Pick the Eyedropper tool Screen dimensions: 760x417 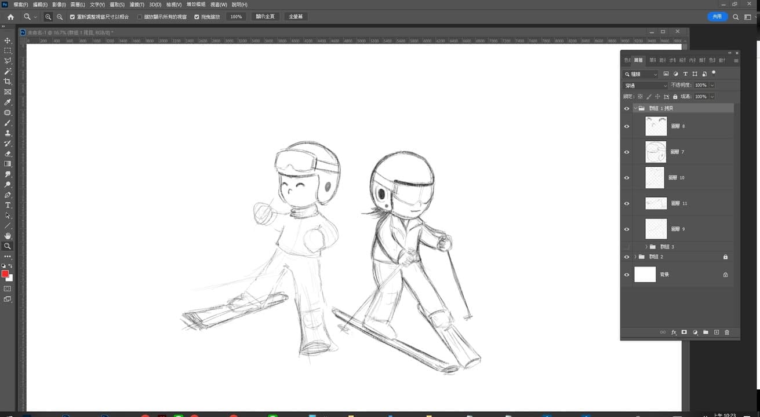point(8,102)
